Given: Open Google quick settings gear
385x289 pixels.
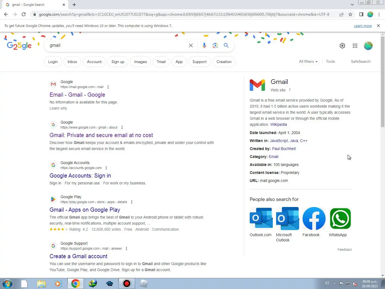Looking at the screenshot, I should [x=342, y=46].
